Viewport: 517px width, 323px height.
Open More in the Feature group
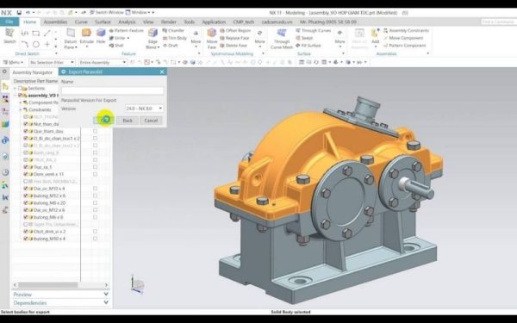pos(196,37)
